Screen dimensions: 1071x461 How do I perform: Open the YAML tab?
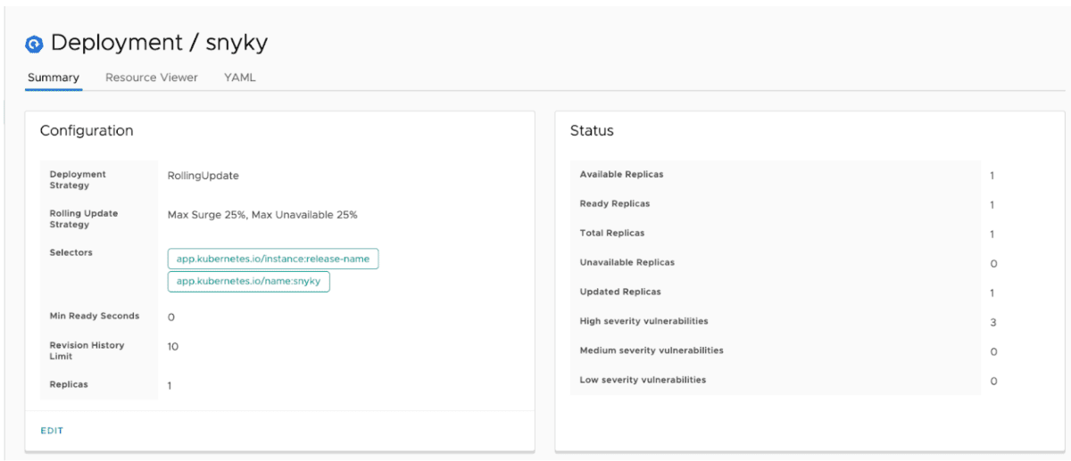240,78
